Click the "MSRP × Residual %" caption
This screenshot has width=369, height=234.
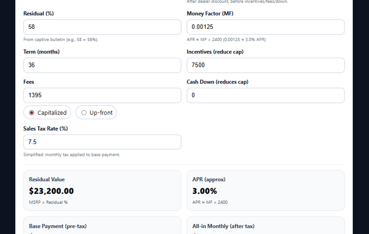pyautogui.click(x=48, y=202)
